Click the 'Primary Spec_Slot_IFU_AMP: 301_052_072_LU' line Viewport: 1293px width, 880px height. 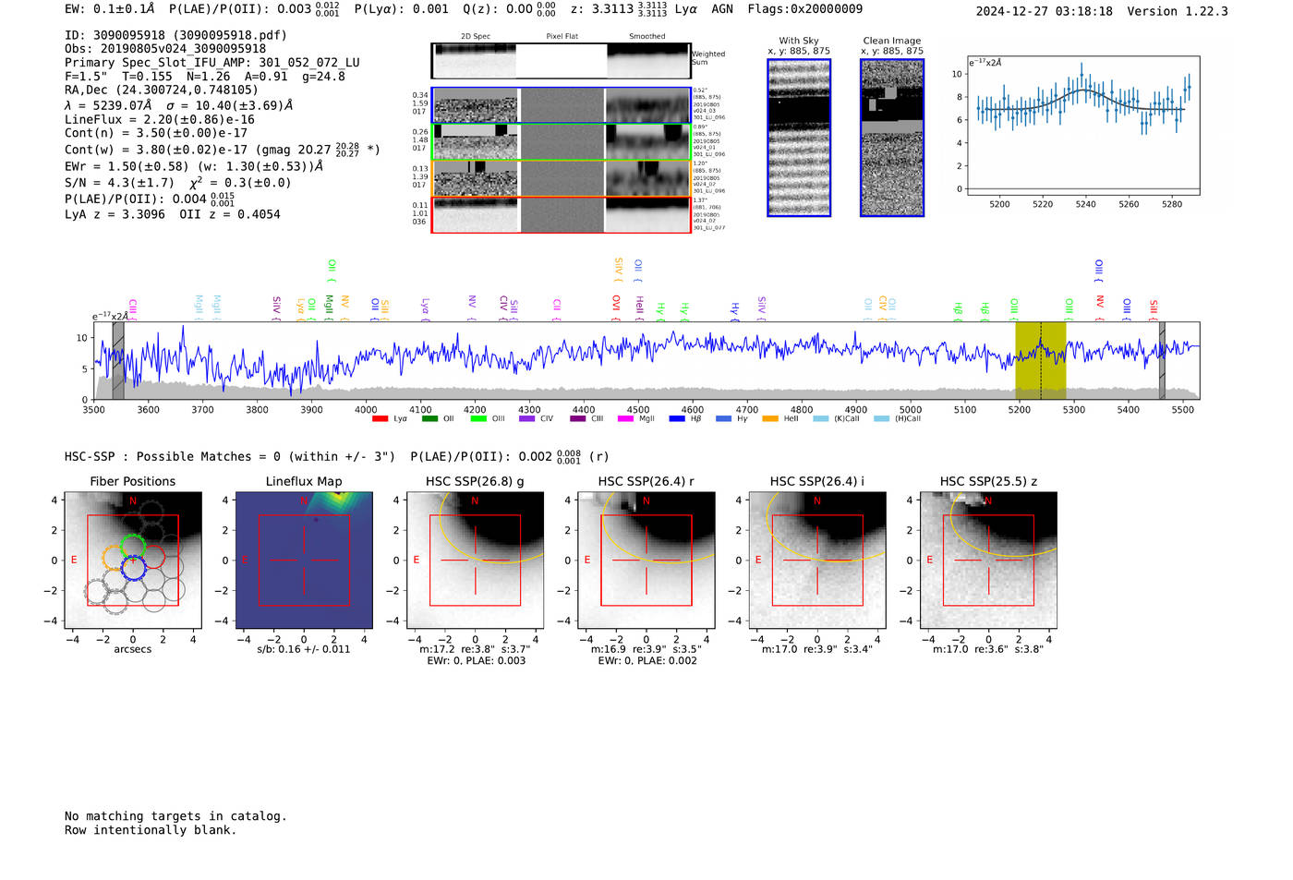tap(212, 63)
